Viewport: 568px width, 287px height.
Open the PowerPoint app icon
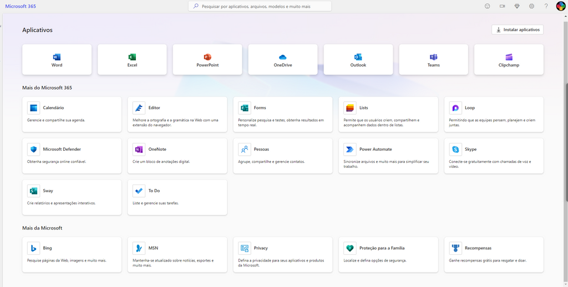(207, 57)
